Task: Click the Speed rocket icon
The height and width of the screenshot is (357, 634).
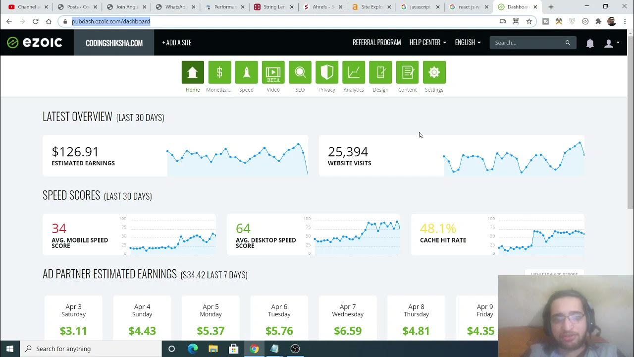Action: [x=246, y=72]
